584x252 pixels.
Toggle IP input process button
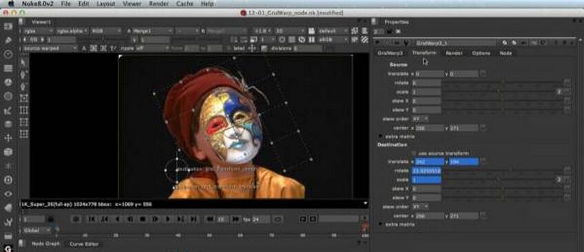355,39
